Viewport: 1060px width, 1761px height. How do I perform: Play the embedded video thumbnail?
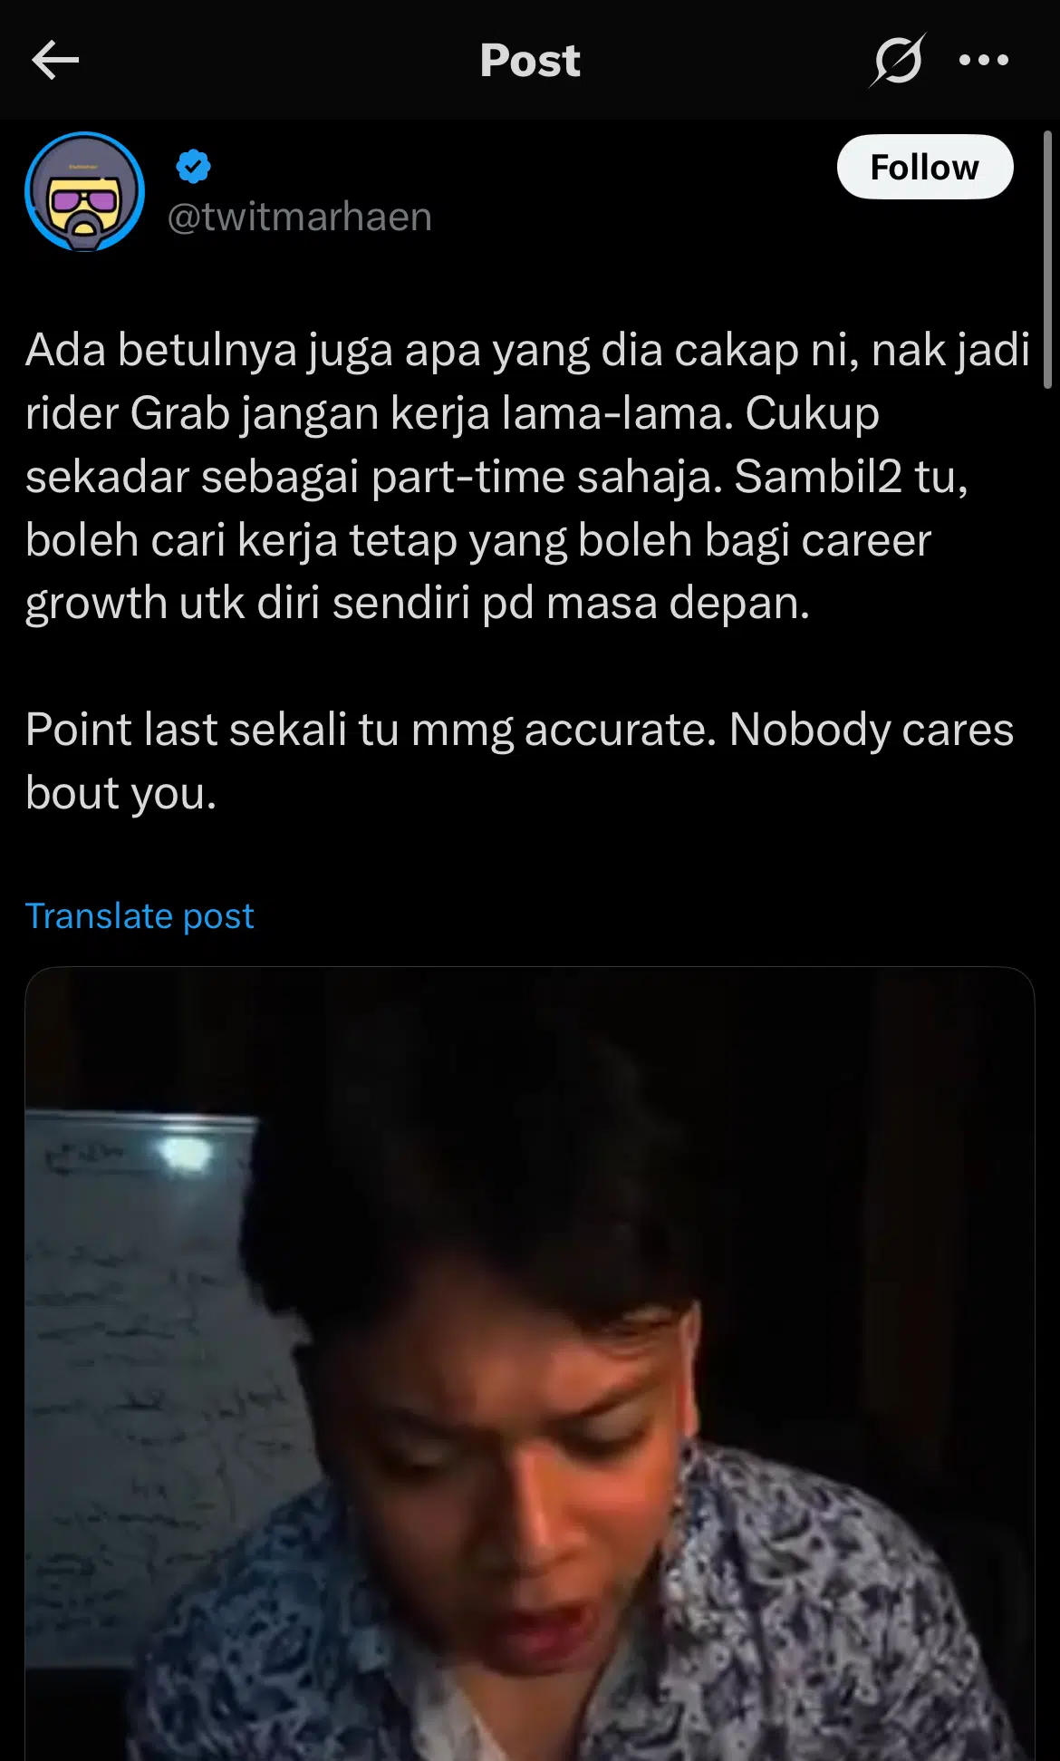tap(530, 1364)
